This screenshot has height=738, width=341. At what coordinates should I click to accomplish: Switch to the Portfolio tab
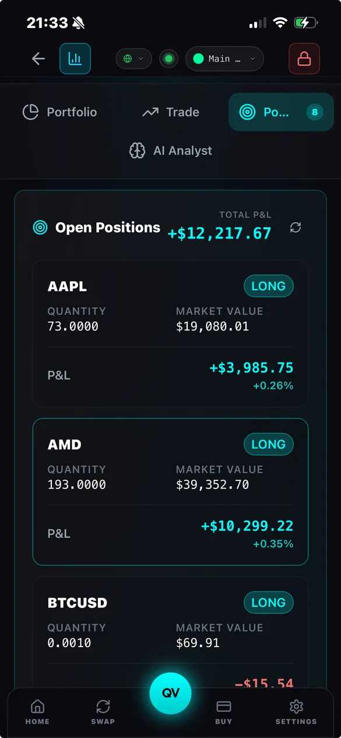pyautogui.click(x=59, y=112)
